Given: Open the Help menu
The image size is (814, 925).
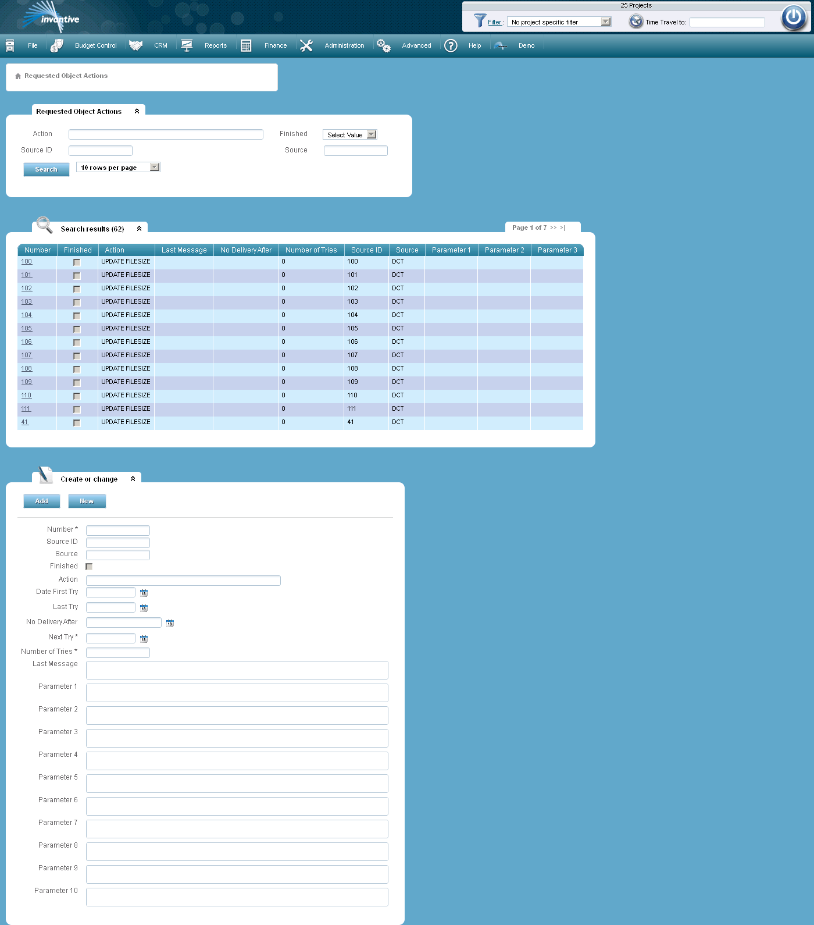Looking at the screenshot, I should 475,45.
